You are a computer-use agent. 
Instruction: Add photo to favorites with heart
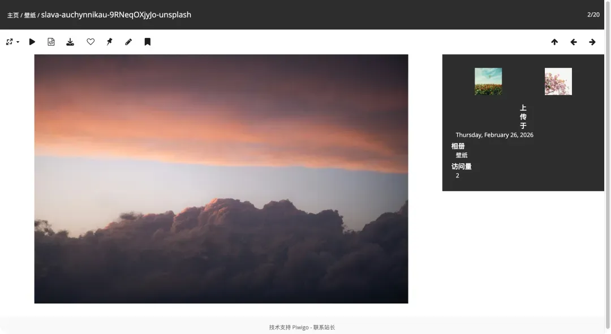pyautogui.click(x=91, y=42)
